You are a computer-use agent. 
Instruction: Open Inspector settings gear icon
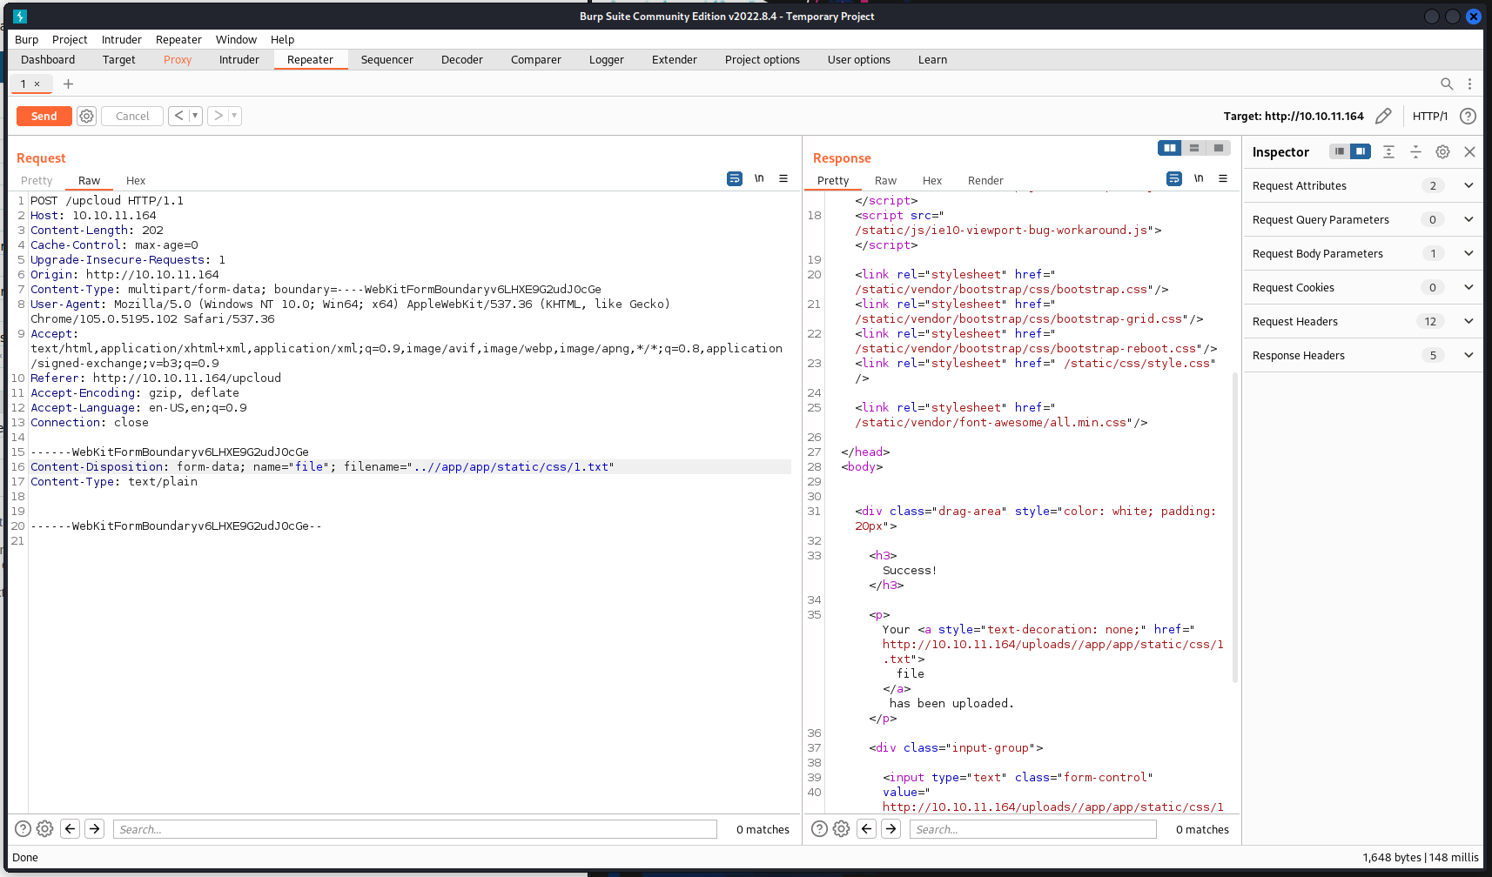[1442, 151]
